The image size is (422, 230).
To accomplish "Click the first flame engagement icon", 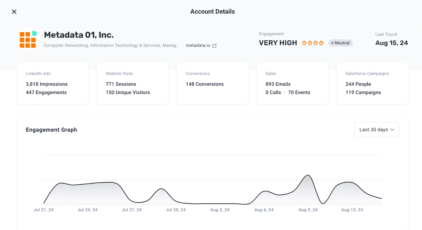I will (304, 43).
